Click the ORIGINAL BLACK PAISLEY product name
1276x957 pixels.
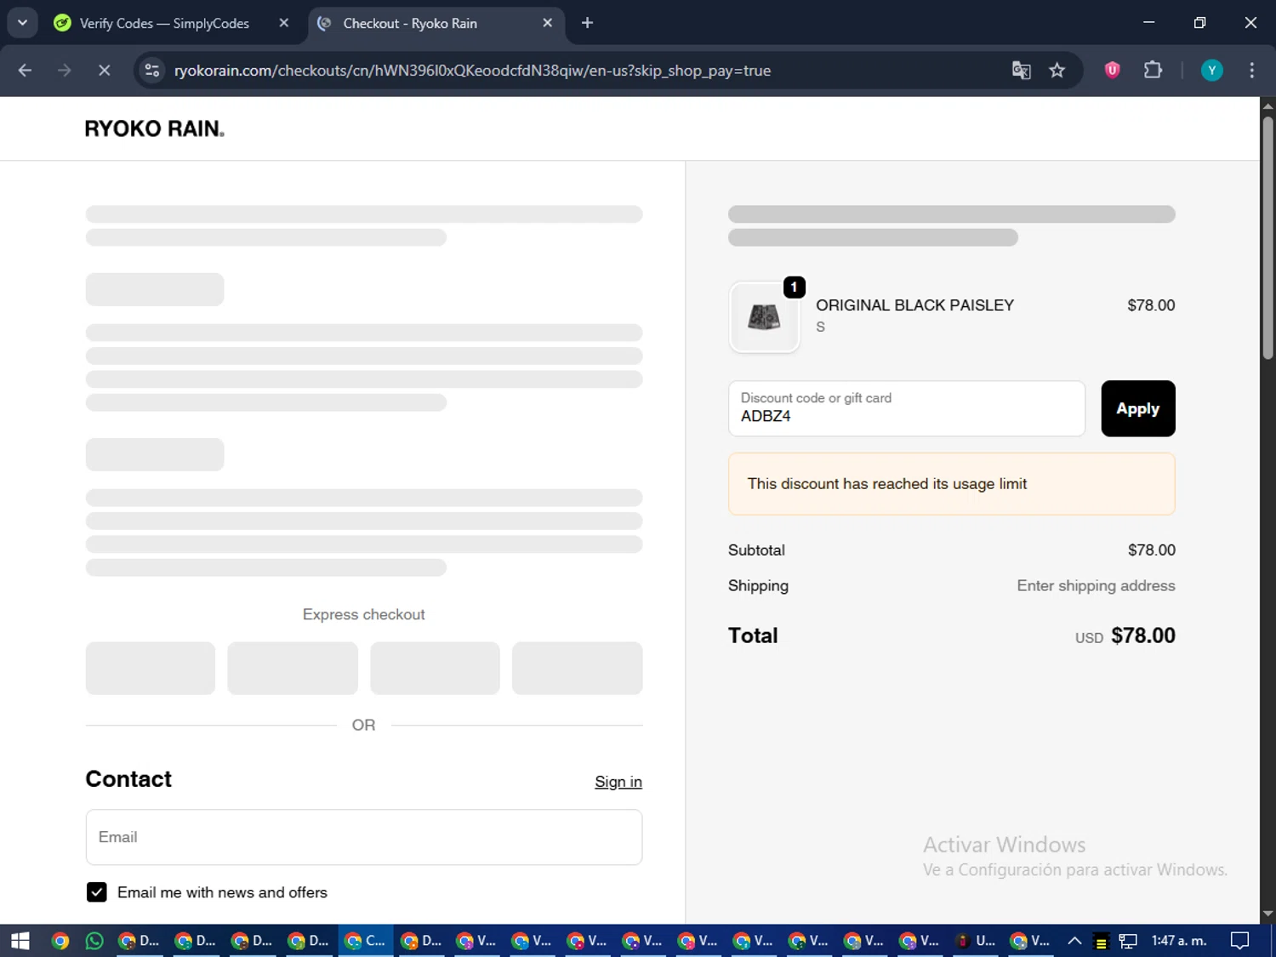coord(914,305)
